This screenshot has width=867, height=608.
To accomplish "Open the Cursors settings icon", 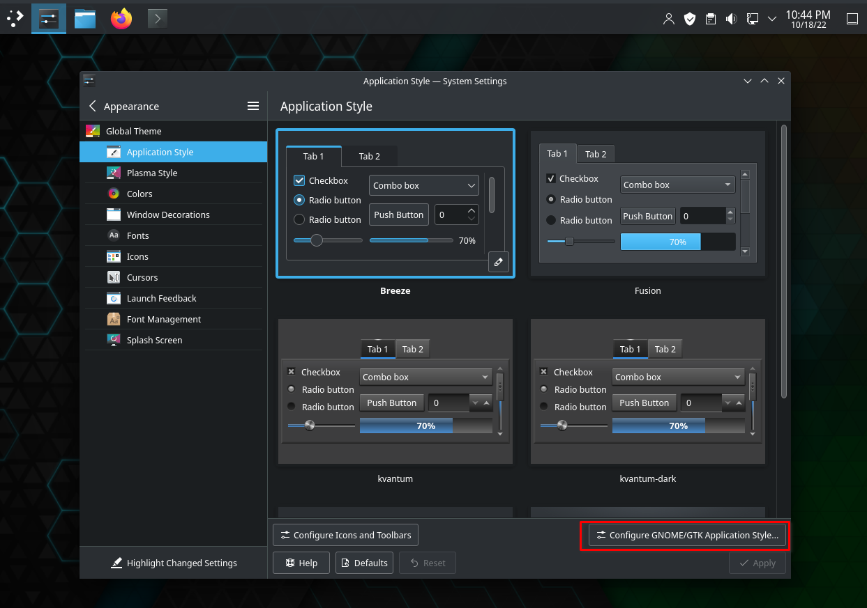I will (114, 277).
